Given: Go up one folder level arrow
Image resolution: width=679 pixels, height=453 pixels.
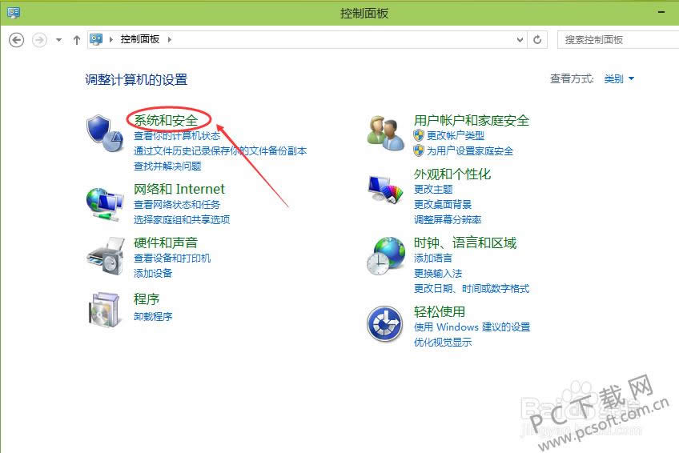Looking at the screenshot, I should coord(77,39).
